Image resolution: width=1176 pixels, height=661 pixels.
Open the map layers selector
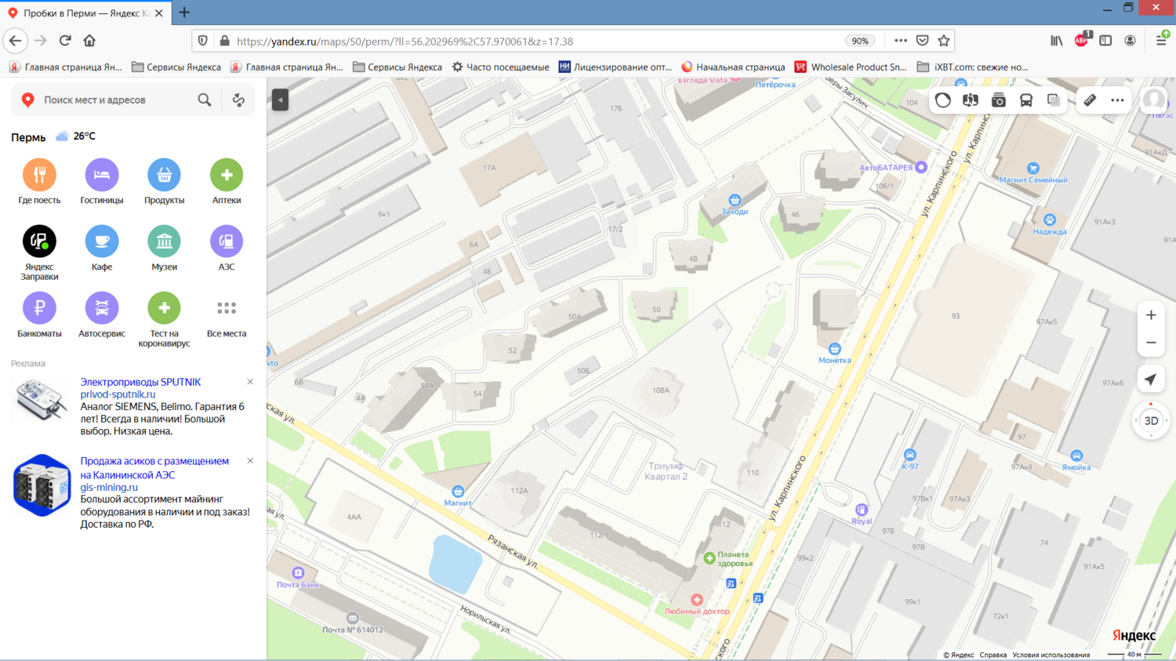pyautogui.click(x=1054, y=100)
